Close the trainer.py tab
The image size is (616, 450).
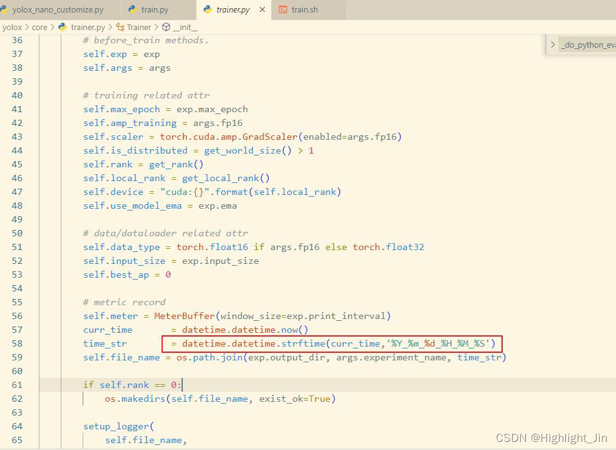pos(262,9)
